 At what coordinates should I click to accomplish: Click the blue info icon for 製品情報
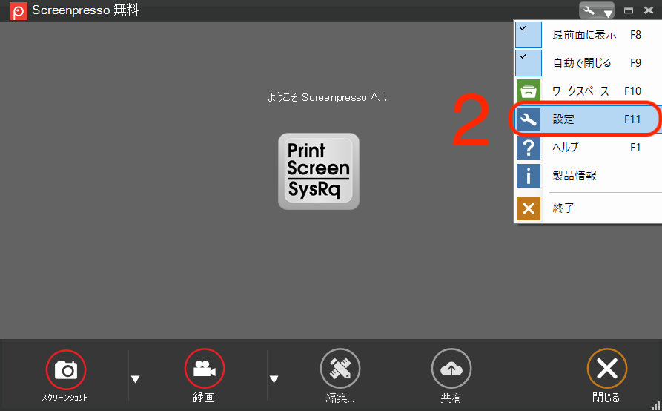[528, 176]
